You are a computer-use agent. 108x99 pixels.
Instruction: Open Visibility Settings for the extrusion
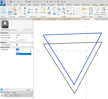click(x=103, y=11)
